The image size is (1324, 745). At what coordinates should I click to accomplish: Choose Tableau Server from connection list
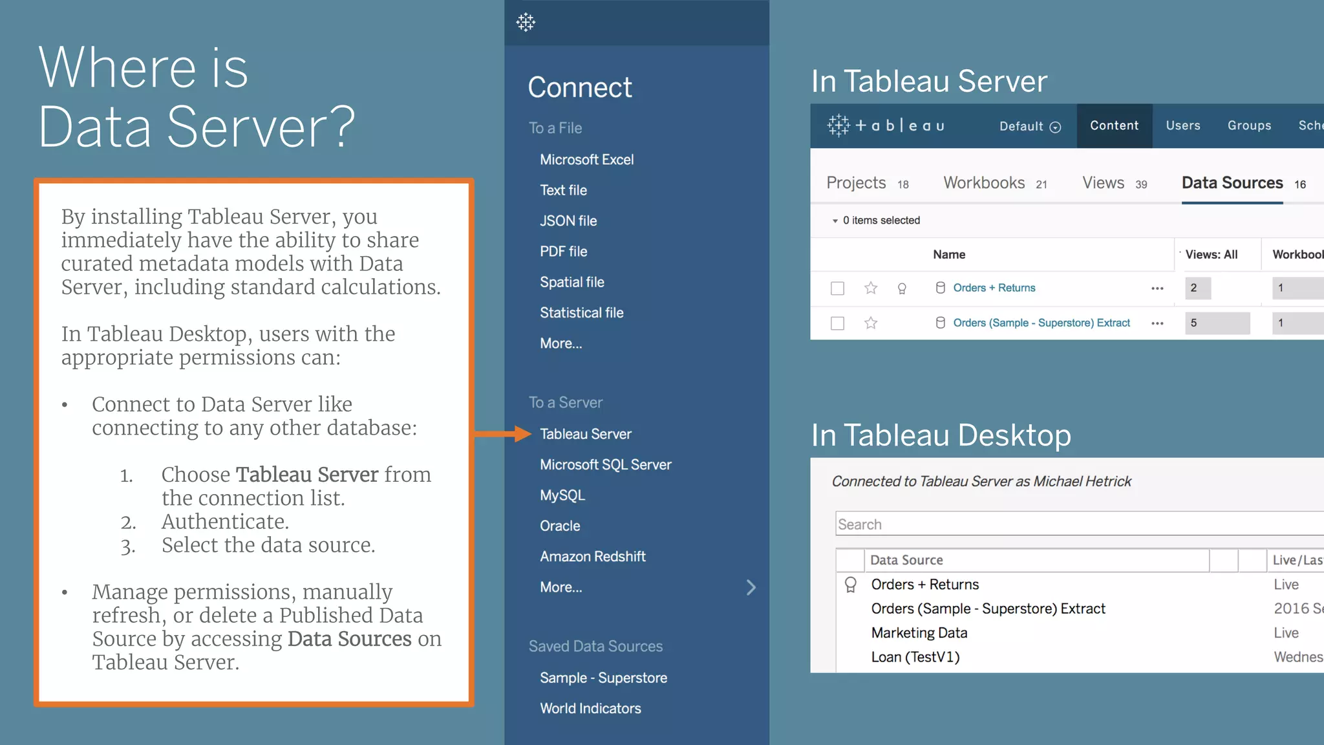pyautogui.click(x=585, y=434)
